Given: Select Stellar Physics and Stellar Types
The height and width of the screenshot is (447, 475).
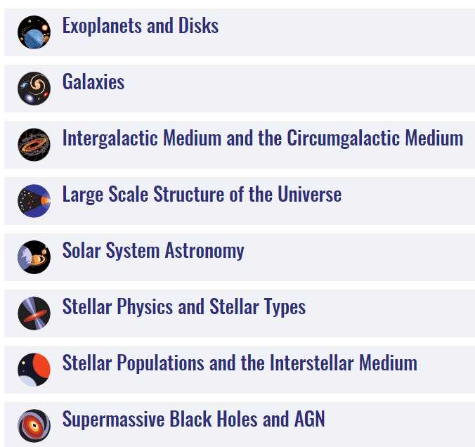Looking at the screenshot, I should point(184,307).
